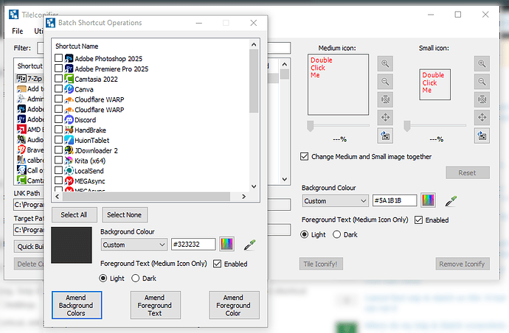509x333 pixels.
Task: Click the Small icon change image button
Action: tap(482, 136)
